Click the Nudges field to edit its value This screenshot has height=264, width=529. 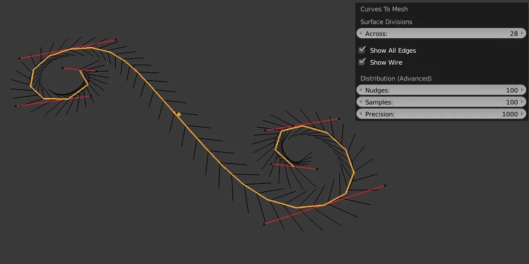coord(441,90)
